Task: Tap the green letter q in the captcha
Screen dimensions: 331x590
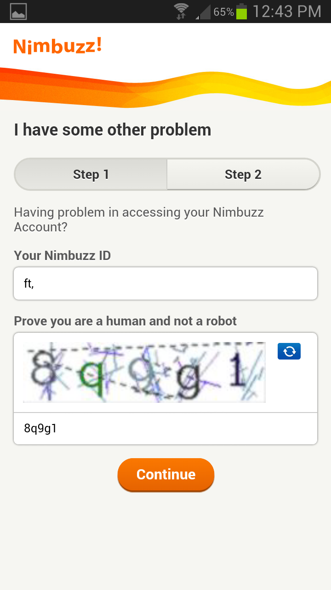Action: pos(91,374)
